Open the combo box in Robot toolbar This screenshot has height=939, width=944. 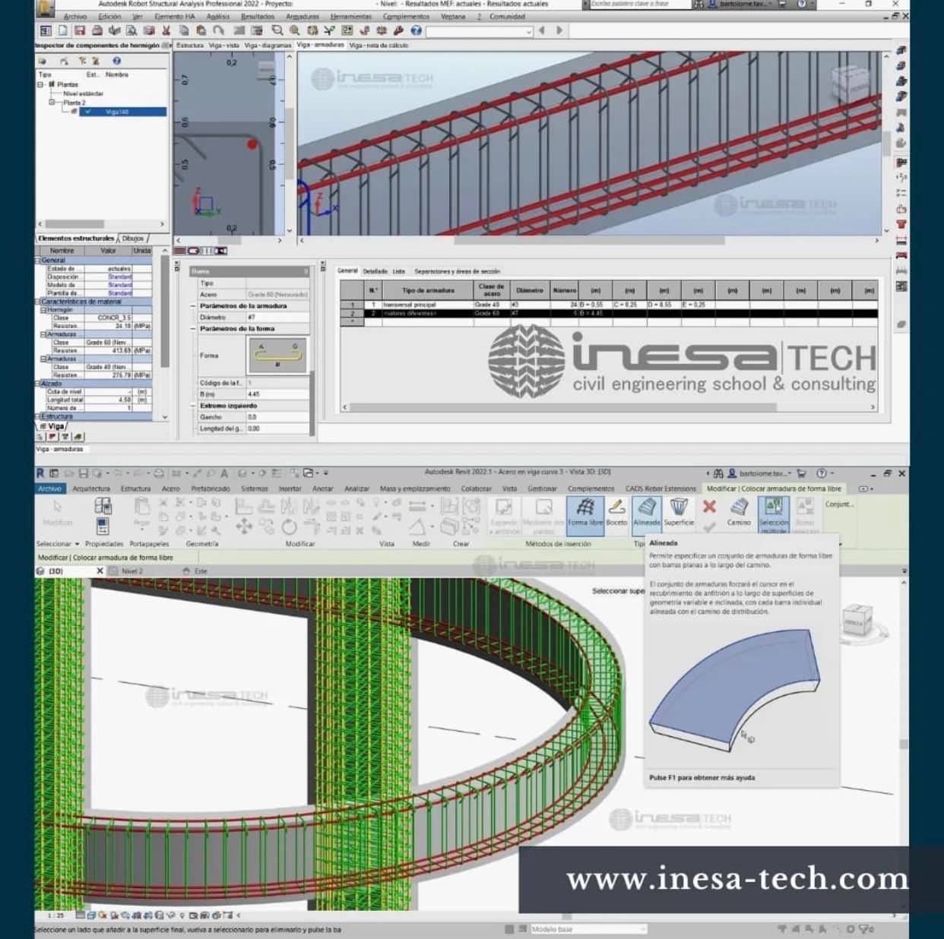479,31
